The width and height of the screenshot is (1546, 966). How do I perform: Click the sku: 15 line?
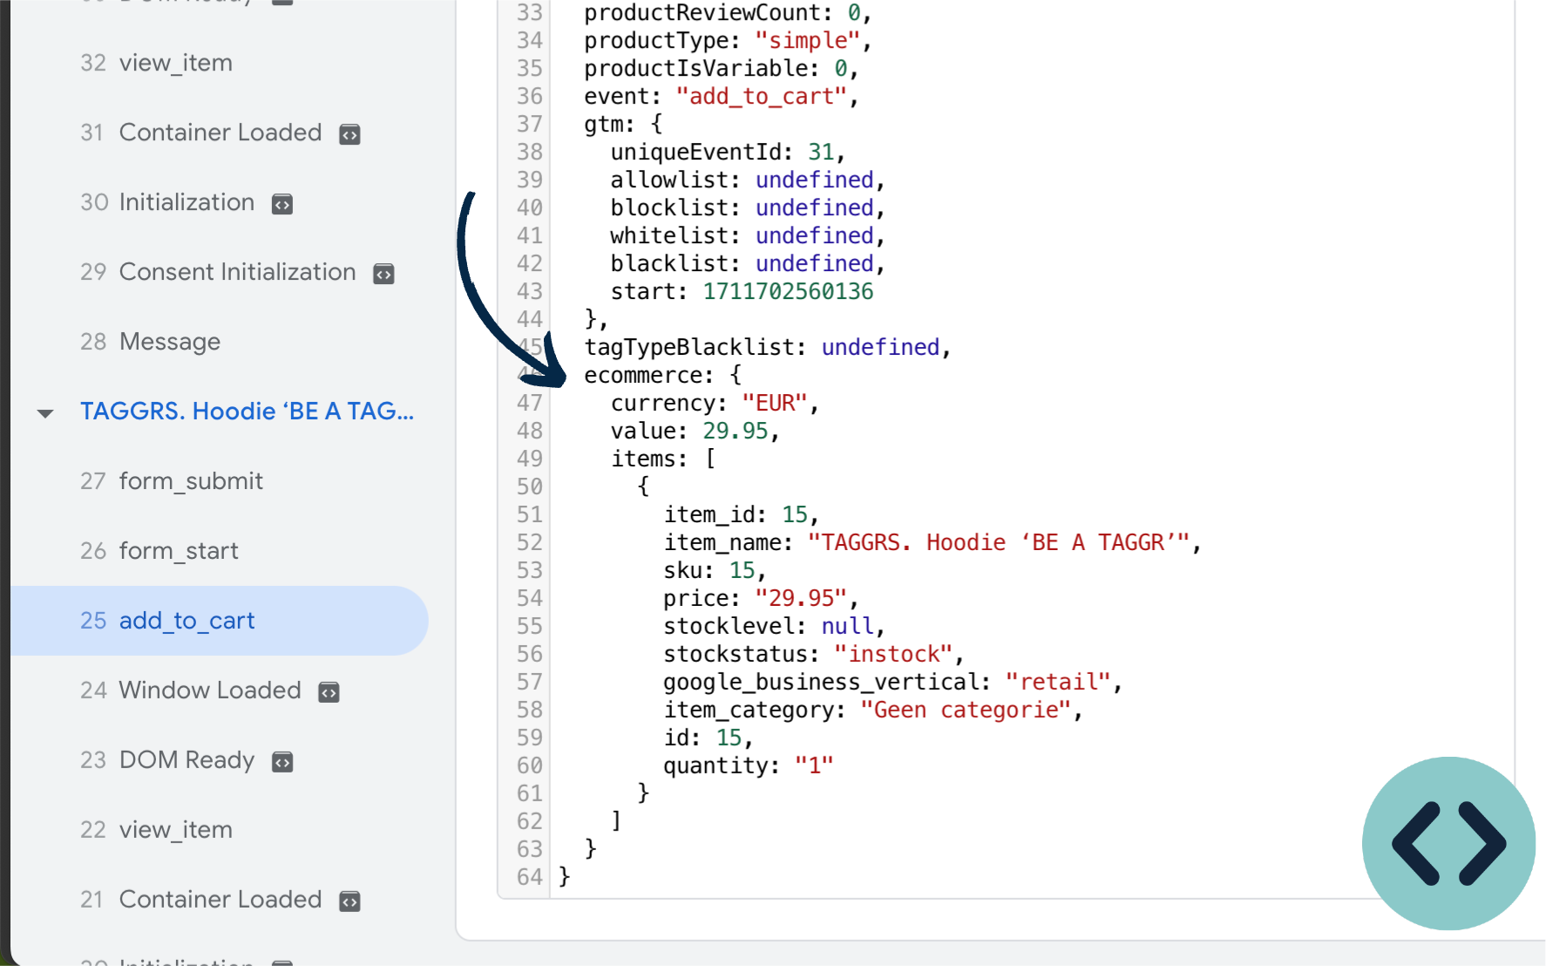tap(715, 570)
